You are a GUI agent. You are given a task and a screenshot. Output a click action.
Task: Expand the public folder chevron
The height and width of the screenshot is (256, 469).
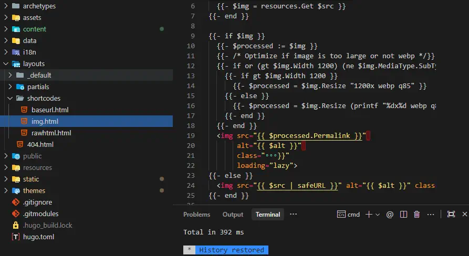click(x=6, y=156)
